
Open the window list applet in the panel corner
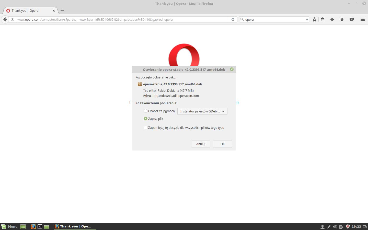point(365,227)
